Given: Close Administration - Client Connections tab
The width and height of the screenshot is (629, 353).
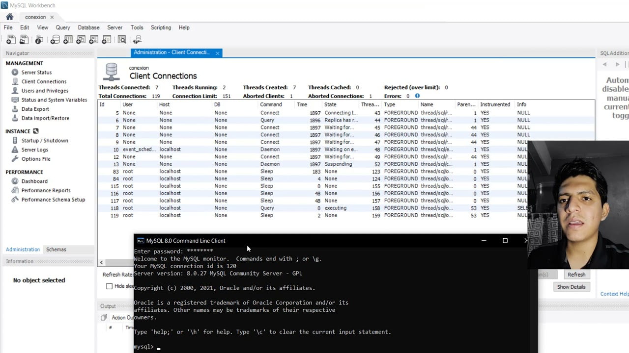Looking at the screenshot, I should pos(217,53).
